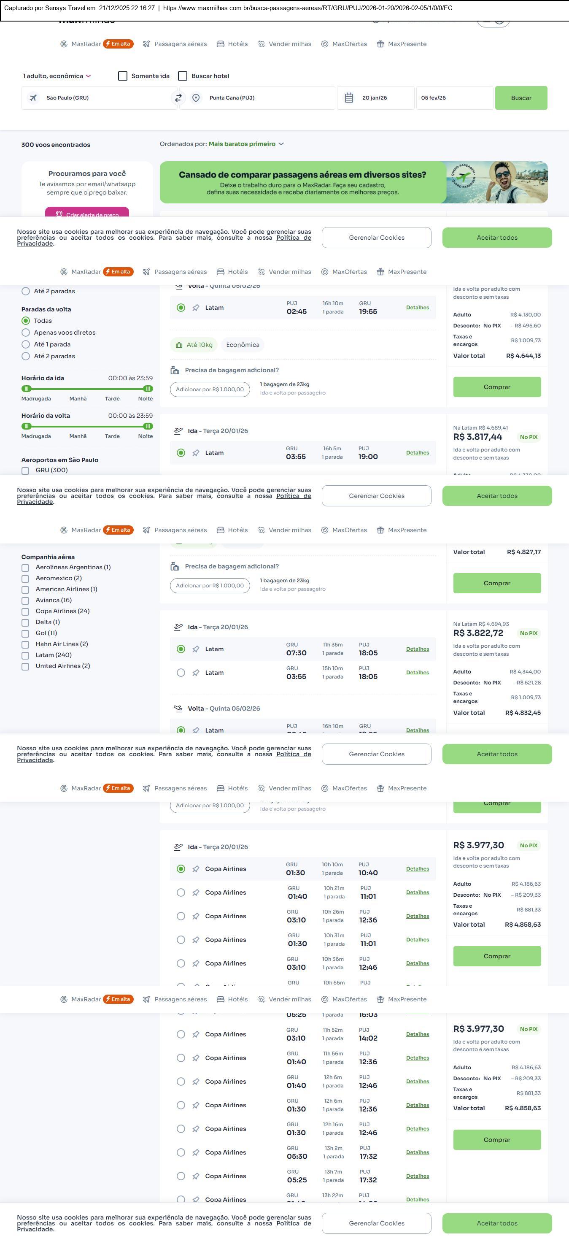Click pin icon beside Latam 07:30 flight
This screenshot has height=1244, width=569.
(x=195, y=649)
